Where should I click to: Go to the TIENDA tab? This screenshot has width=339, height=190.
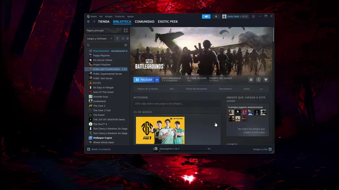104,22
